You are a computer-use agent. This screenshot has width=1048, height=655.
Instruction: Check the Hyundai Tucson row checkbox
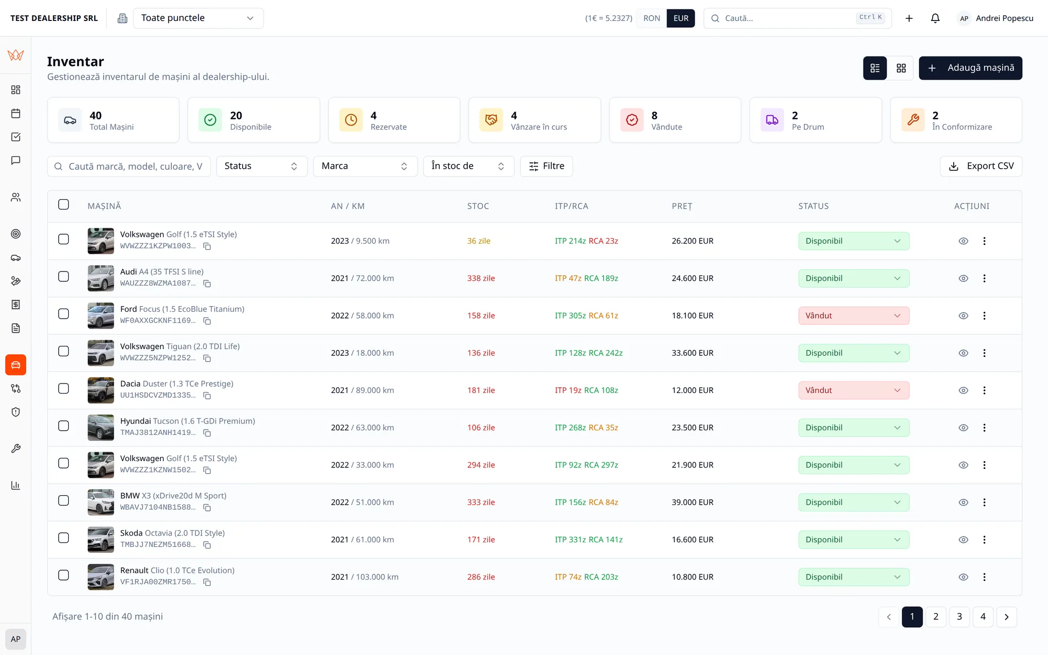click(x=63, y=425)
